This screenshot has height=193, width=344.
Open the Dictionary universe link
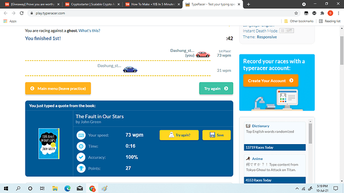tap(261, 126)
